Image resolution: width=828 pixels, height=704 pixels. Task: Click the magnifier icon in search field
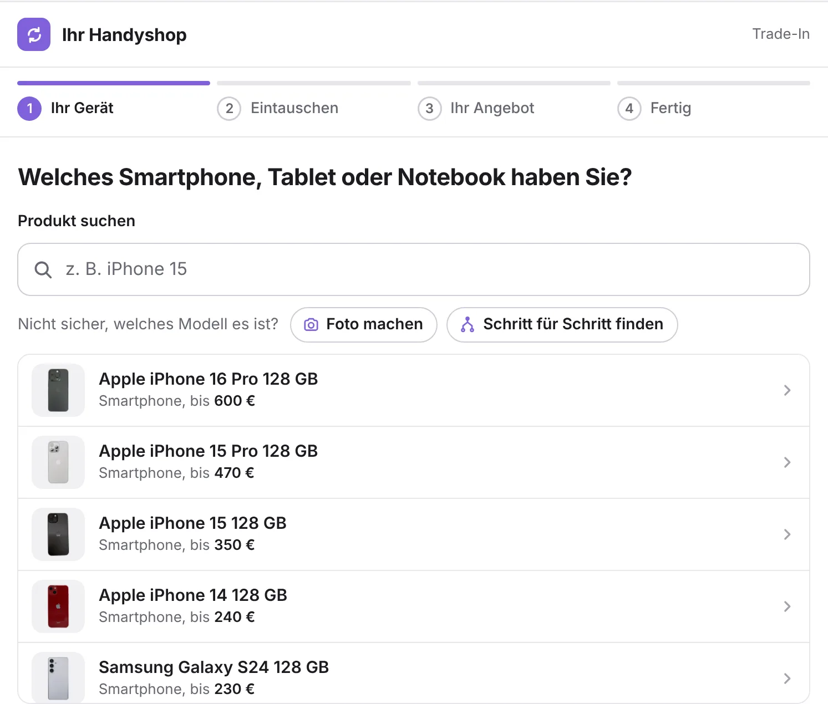[x=43, y=269]
